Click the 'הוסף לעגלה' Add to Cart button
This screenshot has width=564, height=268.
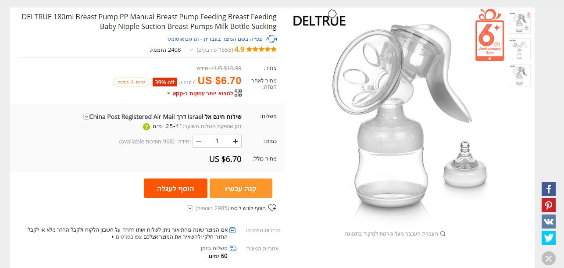(x=175, y=188)
